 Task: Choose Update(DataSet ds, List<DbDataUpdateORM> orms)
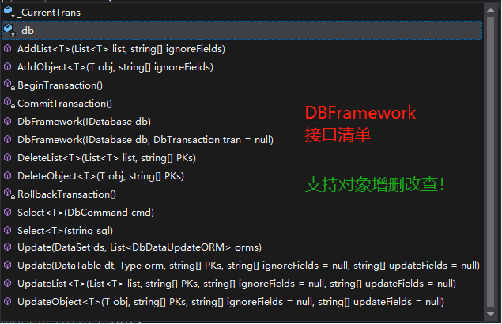coord(139,247)
